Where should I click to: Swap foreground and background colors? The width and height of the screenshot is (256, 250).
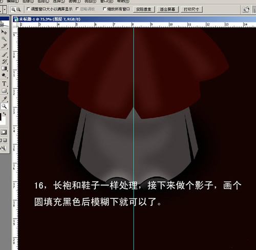tap(5, 114)
